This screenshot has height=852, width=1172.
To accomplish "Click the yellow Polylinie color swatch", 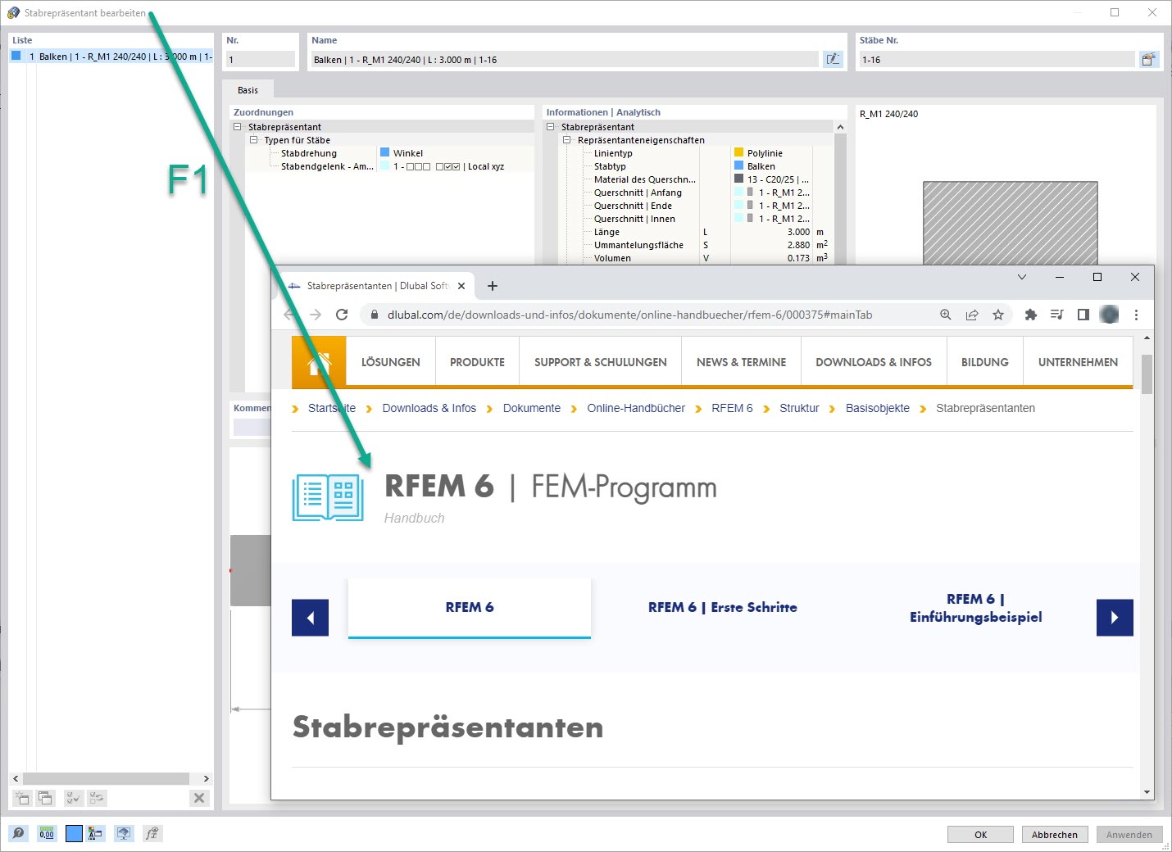I will 738,153.
